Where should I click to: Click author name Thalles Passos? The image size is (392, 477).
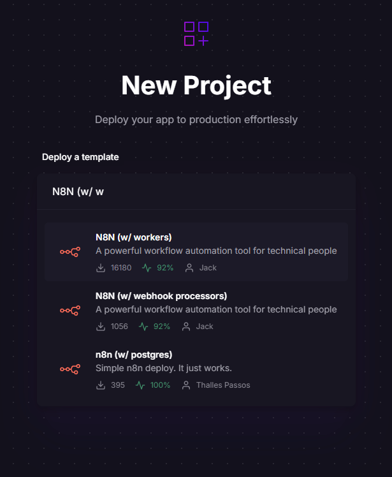click(x=223, y=385)
